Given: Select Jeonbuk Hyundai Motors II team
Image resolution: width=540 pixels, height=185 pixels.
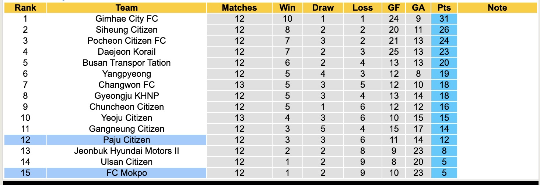Looking at the screenshot, I should coord(126,151).
